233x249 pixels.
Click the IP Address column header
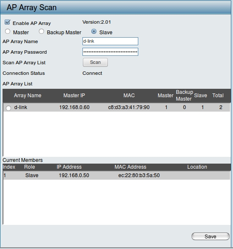69,167
